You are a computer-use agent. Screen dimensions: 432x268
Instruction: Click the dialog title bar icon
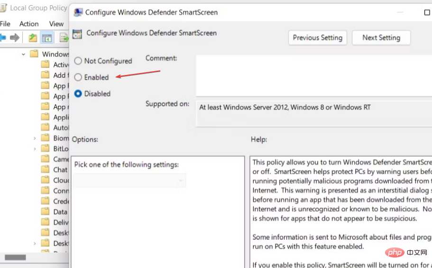(x=78, y=12)
